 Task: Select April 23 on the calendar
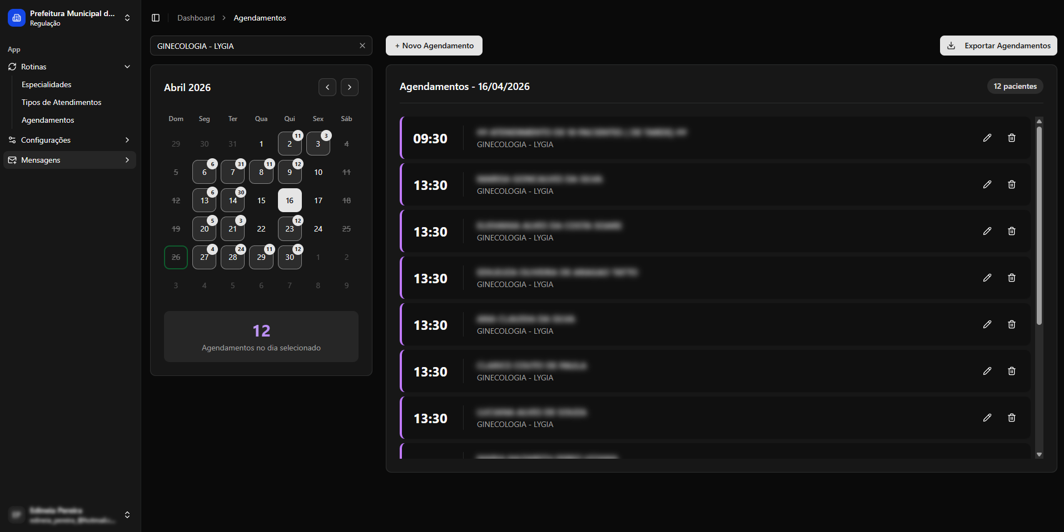click(x=290, y=229)
